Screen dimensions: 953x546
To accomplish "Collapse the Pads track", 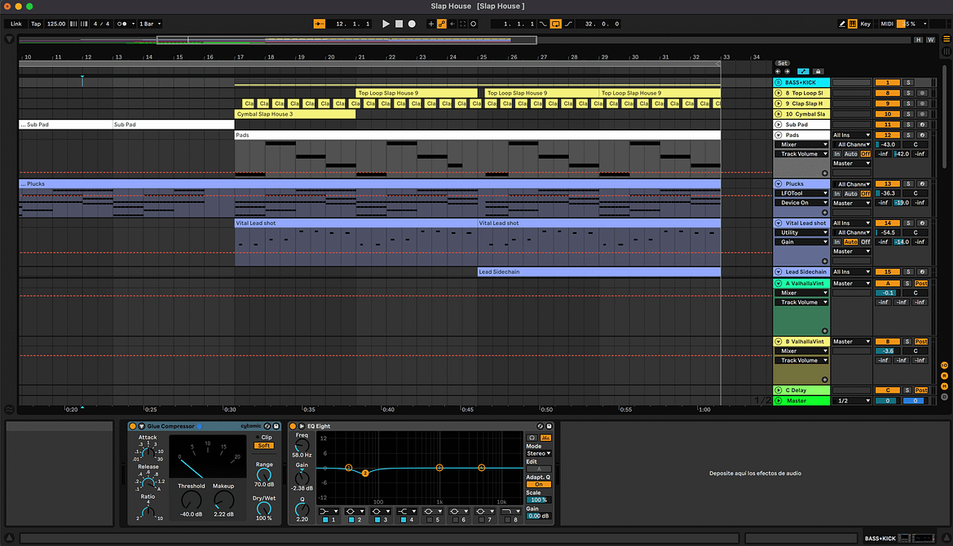I will (779, 135).
